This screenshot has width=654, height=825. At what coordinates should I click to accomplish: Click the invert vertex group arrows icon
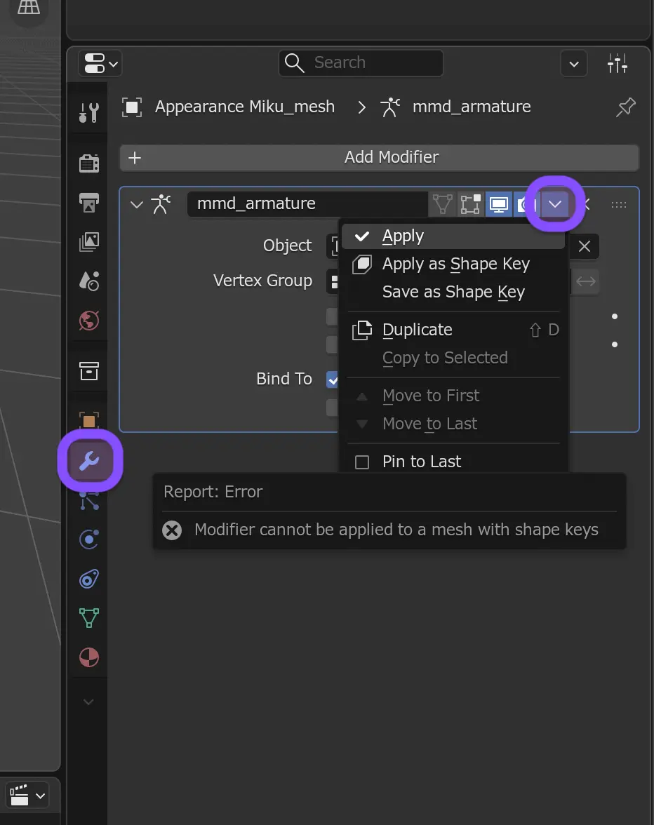pos(586,281)
